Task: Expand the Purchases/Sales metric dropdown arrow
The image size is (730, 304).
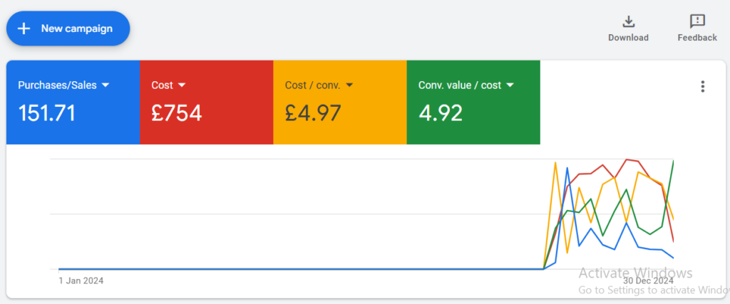Action: (106, 85)
